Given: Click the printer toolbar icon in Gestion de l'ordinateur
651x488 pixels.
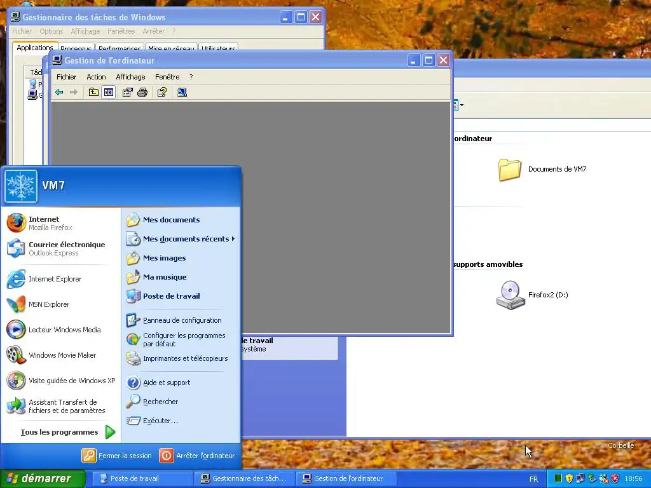Looking at the screenshot, I should 142,92.
